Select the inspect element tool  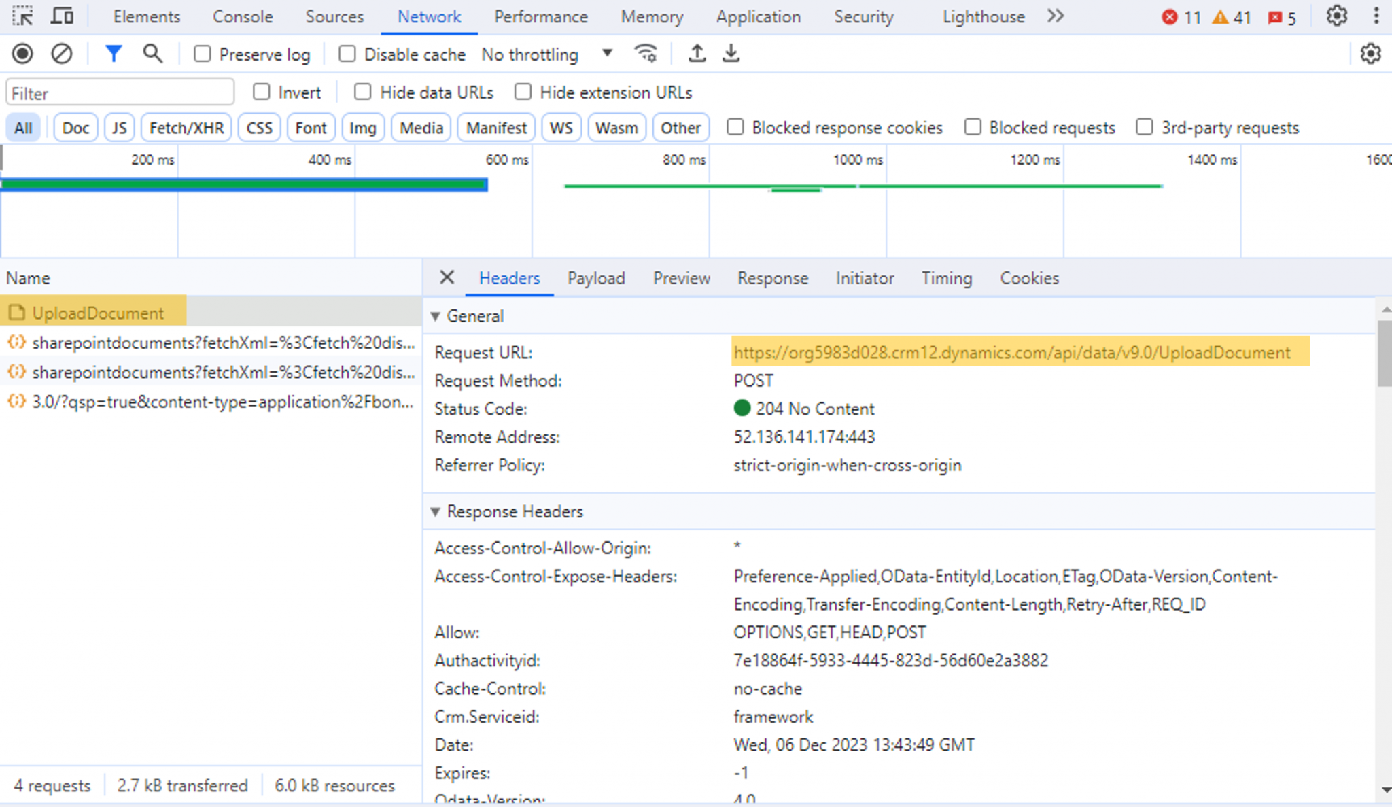tap(22, 16)
